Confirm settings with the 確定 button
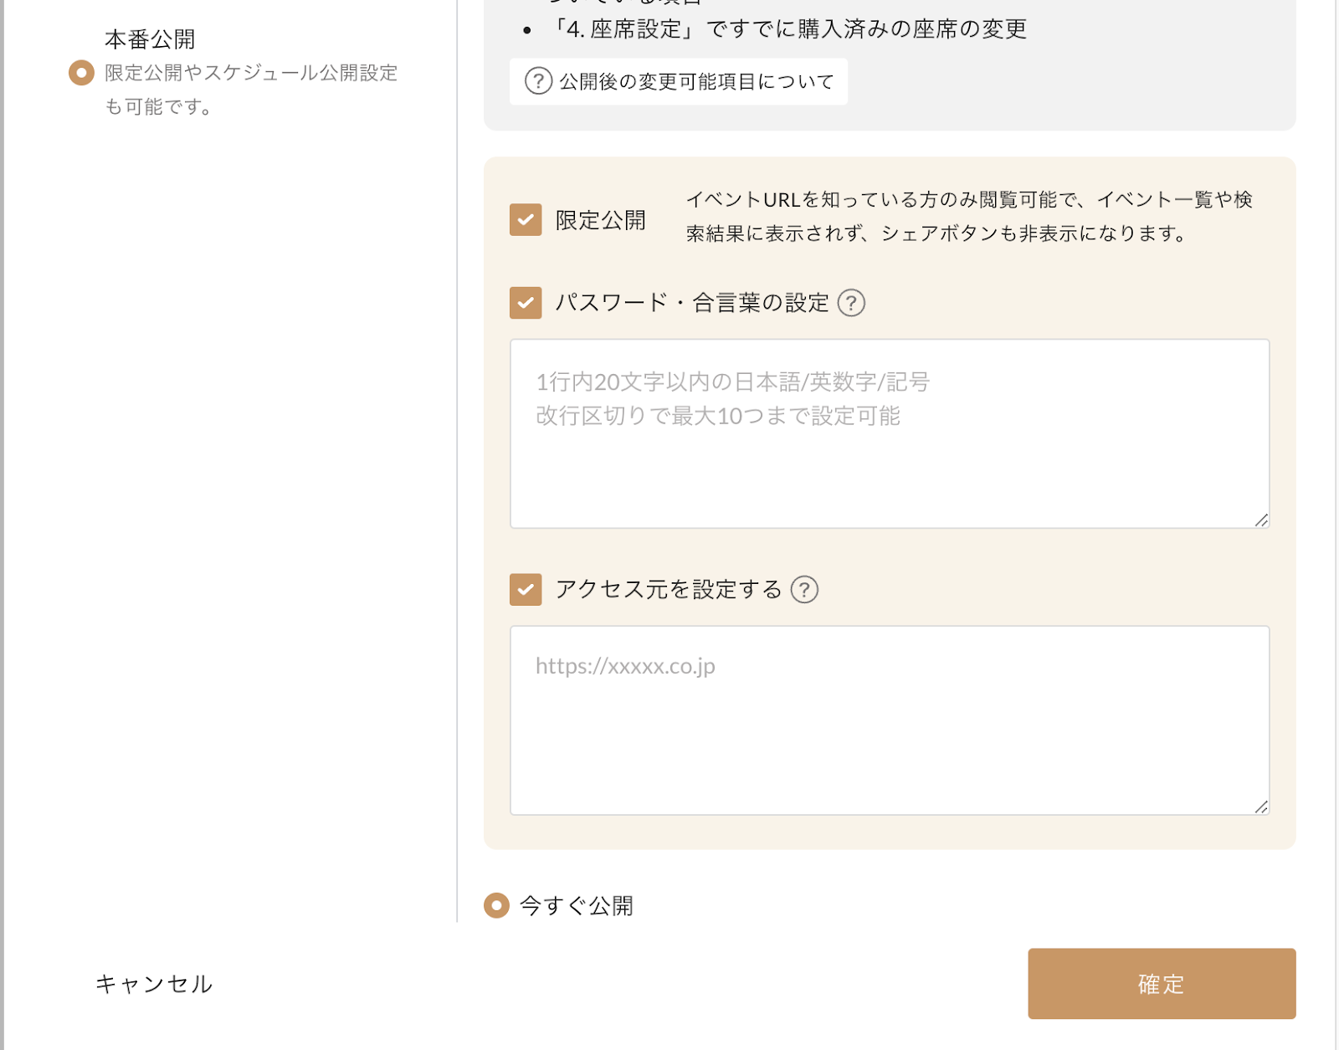The width and height of the screenshot is (1339, 1050). [1161, 985]
